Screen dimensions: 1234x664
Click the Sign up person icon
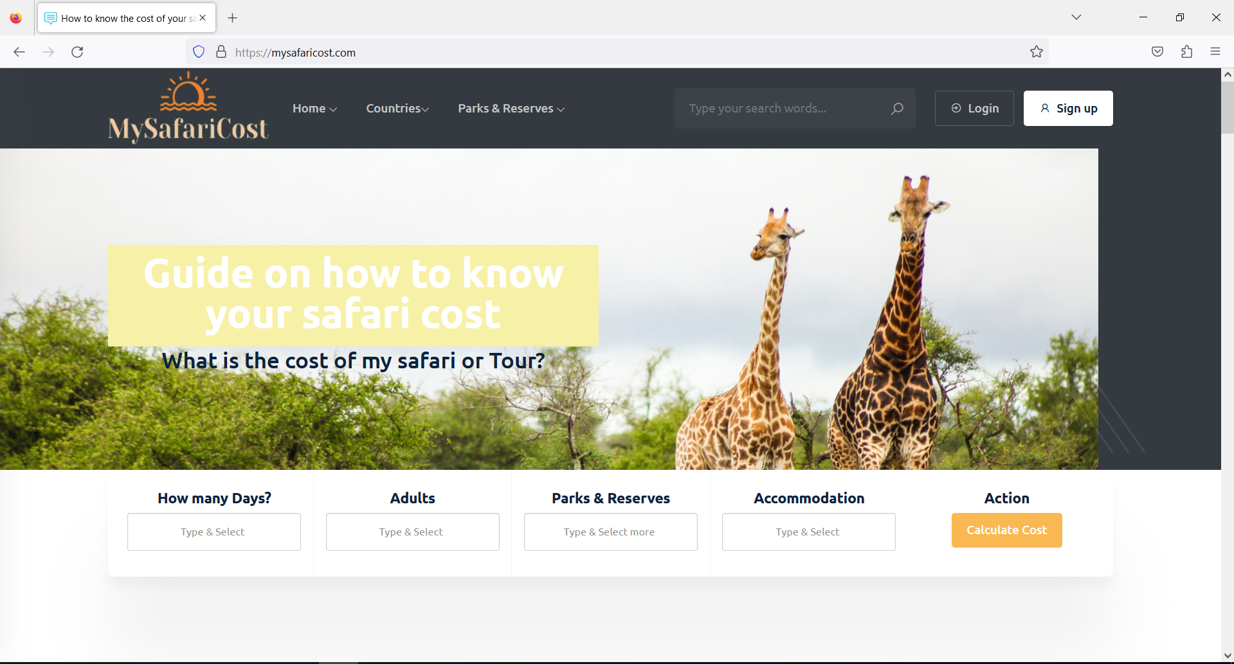coord(1044,108)
